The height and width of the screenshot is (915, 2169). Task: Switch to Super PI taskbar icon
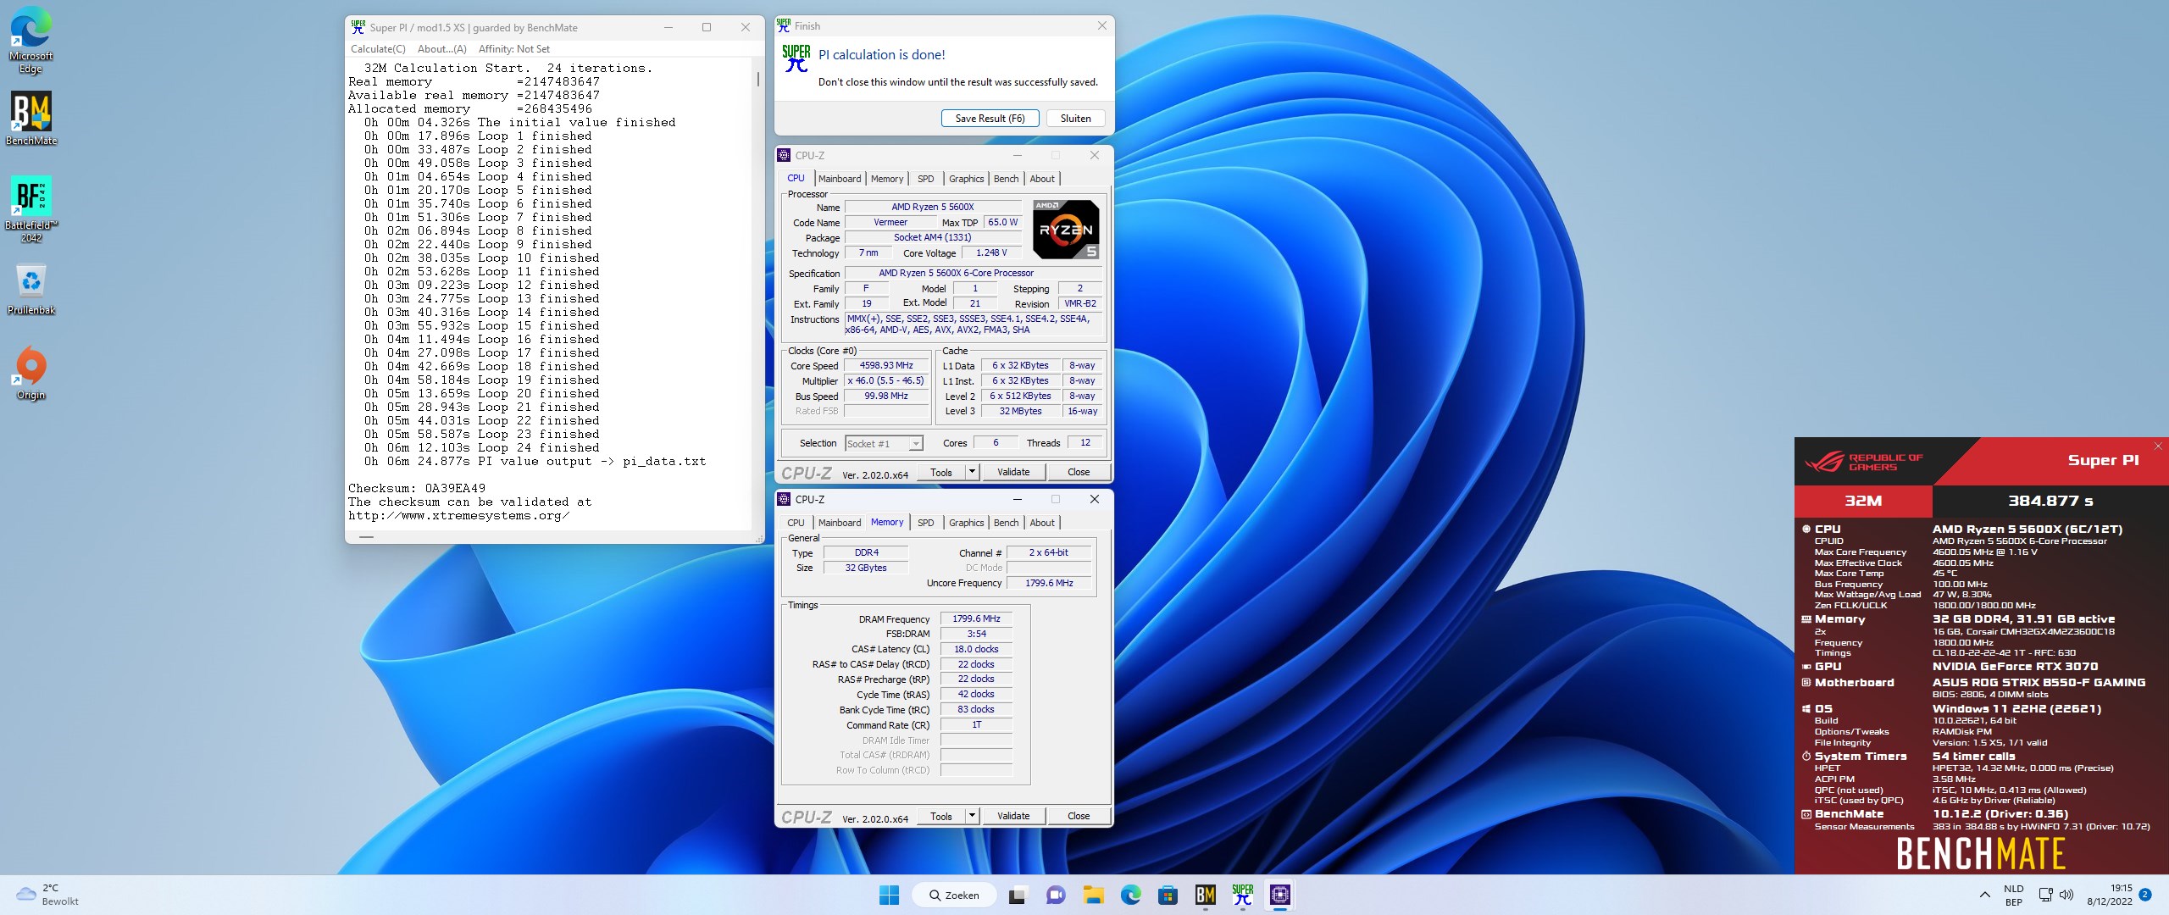tap(1243, 895)
